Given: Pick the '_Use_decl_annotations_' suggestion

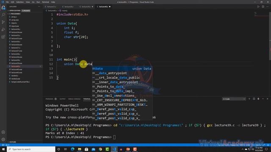Looking at the screenshot, I should pos(122,96).
